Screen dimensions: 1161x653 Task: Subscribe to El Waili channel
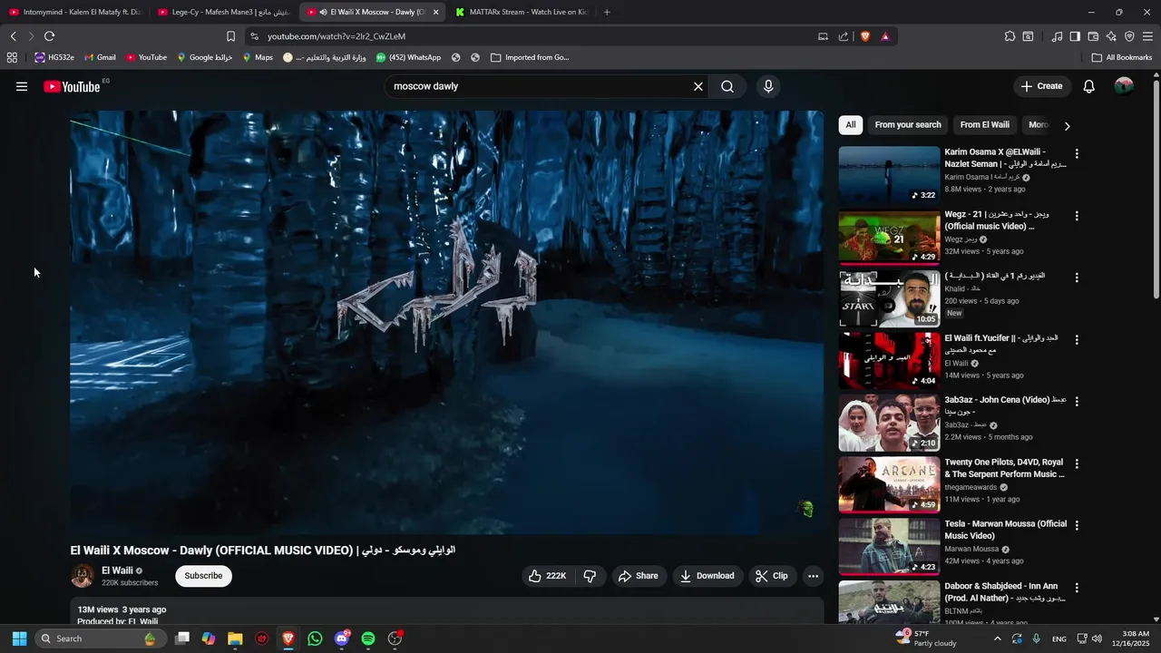point(203,576)
